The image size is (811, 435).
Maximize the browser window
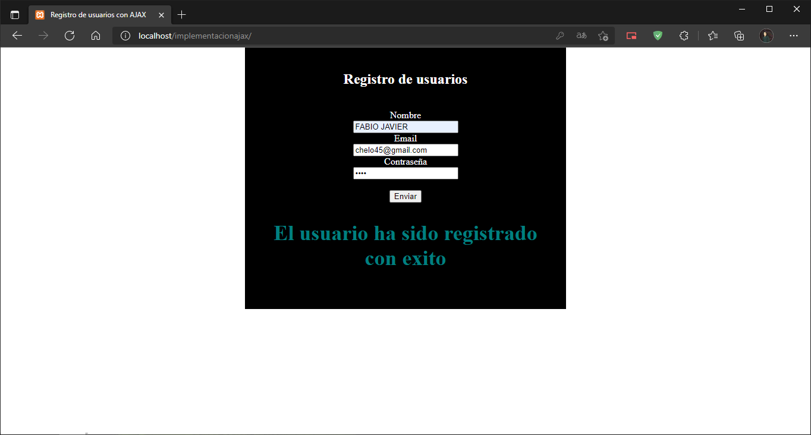769,9
